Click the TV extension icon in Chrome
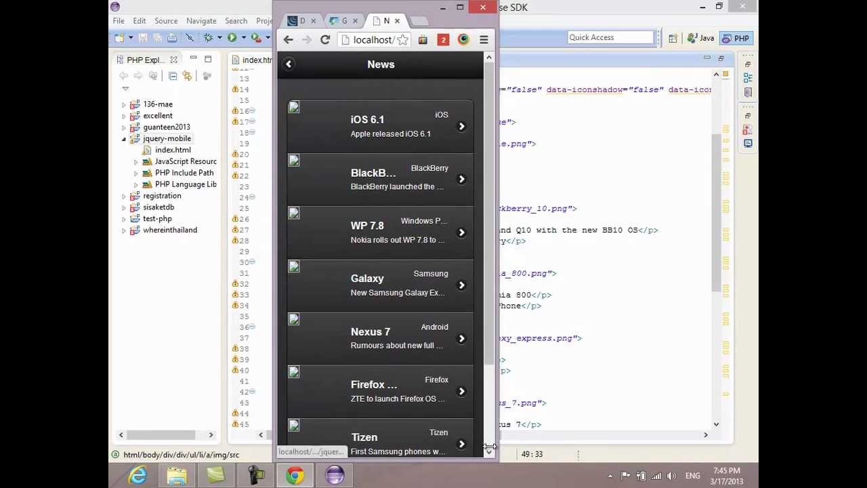This screenshot has width=867, height=488. tap(423, 40)
